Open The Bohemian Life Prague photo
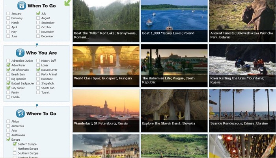 174,66
